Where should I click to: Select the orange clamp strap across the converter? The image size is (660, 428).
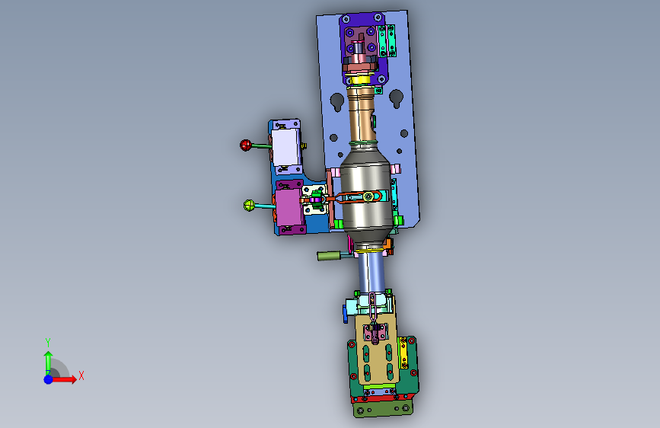tap(358, 197)
